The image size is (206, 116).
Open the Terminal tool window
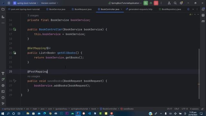pyautogui.click(x=3, y=92)
